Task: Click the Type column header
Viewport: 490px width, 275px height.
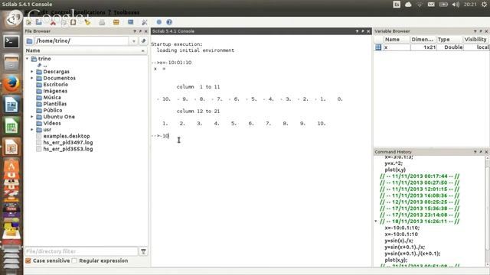Action: click(449, 39)
